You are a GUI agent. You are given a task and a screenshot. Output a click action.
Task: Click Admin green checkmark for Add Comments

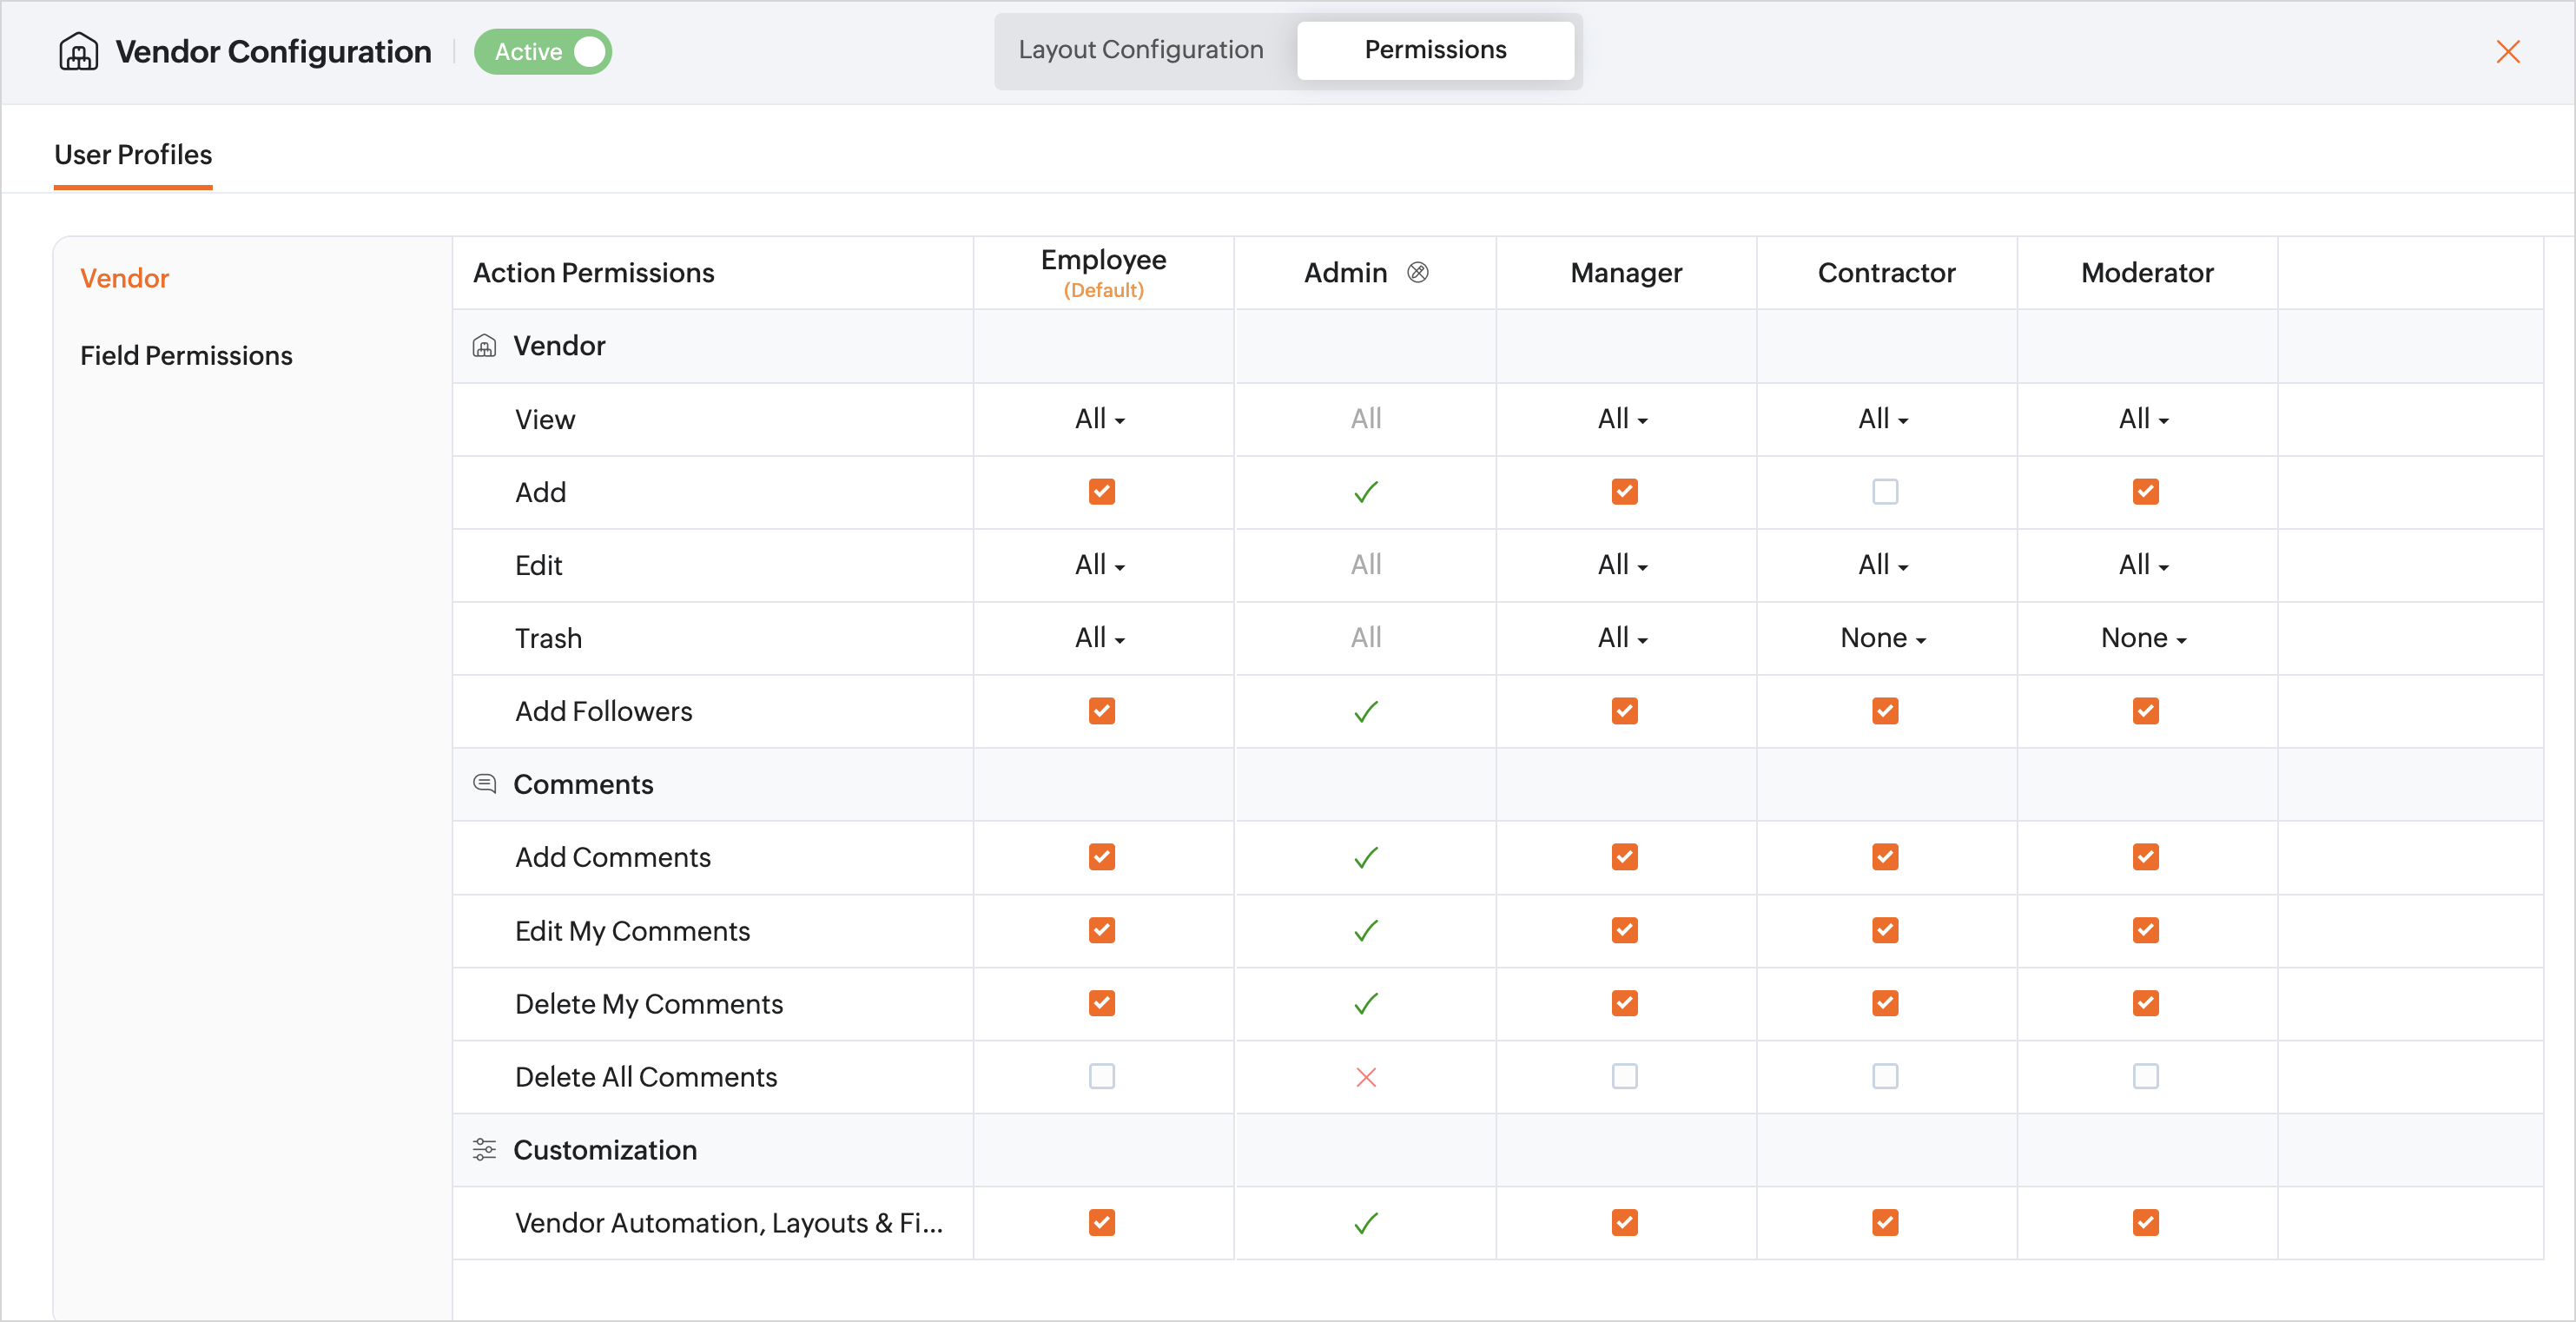click(1365, 858)
